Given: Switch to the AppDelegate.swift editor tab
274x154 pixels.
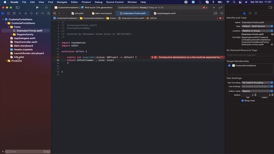Looking at the screenshot, I should 165,13.
